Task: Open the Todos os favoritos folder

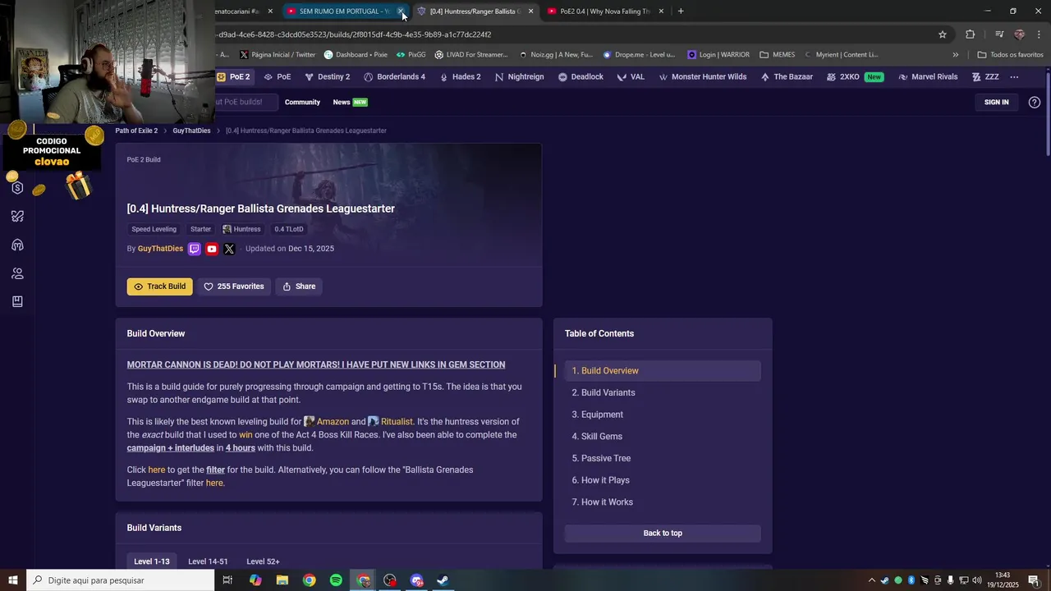Action: click(1010, 55)
